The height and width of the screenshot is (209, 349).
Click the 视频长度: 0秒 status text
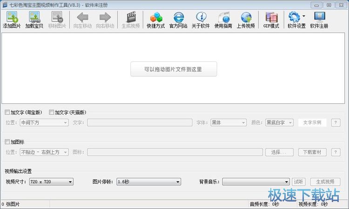tap(313, 204)
